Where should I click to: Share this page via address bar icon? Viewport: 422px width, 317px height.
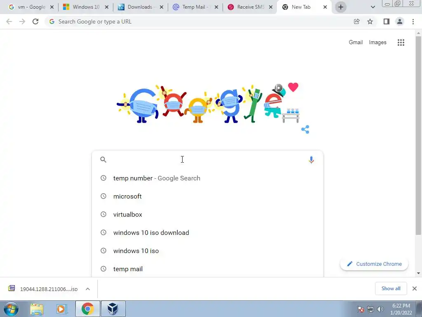tap(356, 21)
